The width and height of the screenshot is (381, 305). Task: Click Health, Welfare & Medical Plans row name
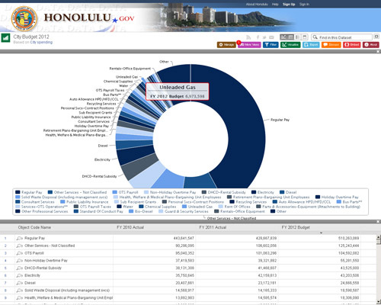click(69, 298)
